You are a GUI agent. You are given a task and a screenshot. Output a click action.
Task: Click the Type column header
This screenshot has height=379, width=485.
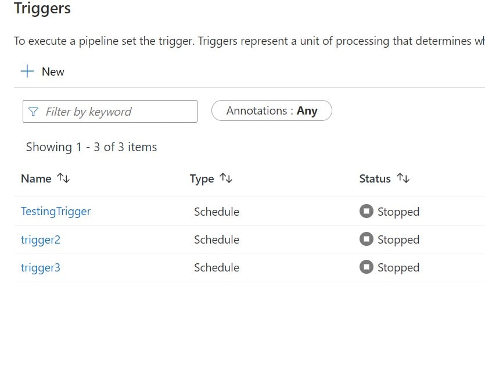click(202, 178)
